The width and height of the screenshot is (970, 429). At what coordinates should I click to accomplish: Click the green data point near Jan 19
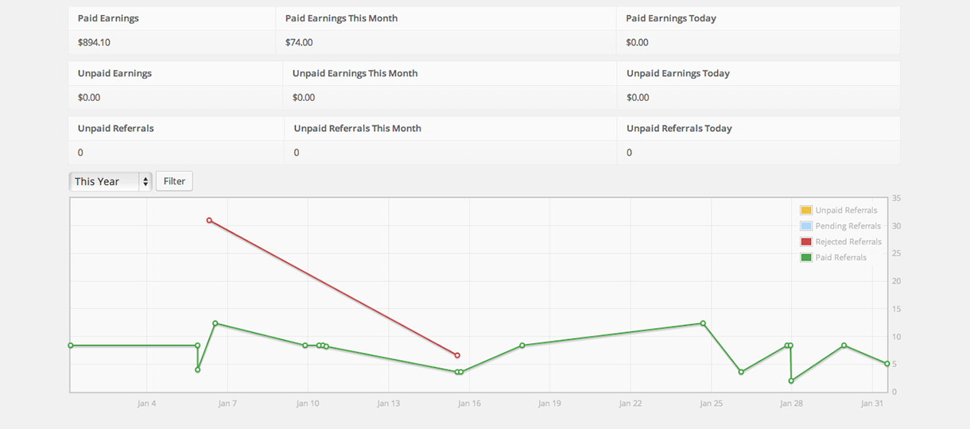pyautogui.click(x=522, y=346)
